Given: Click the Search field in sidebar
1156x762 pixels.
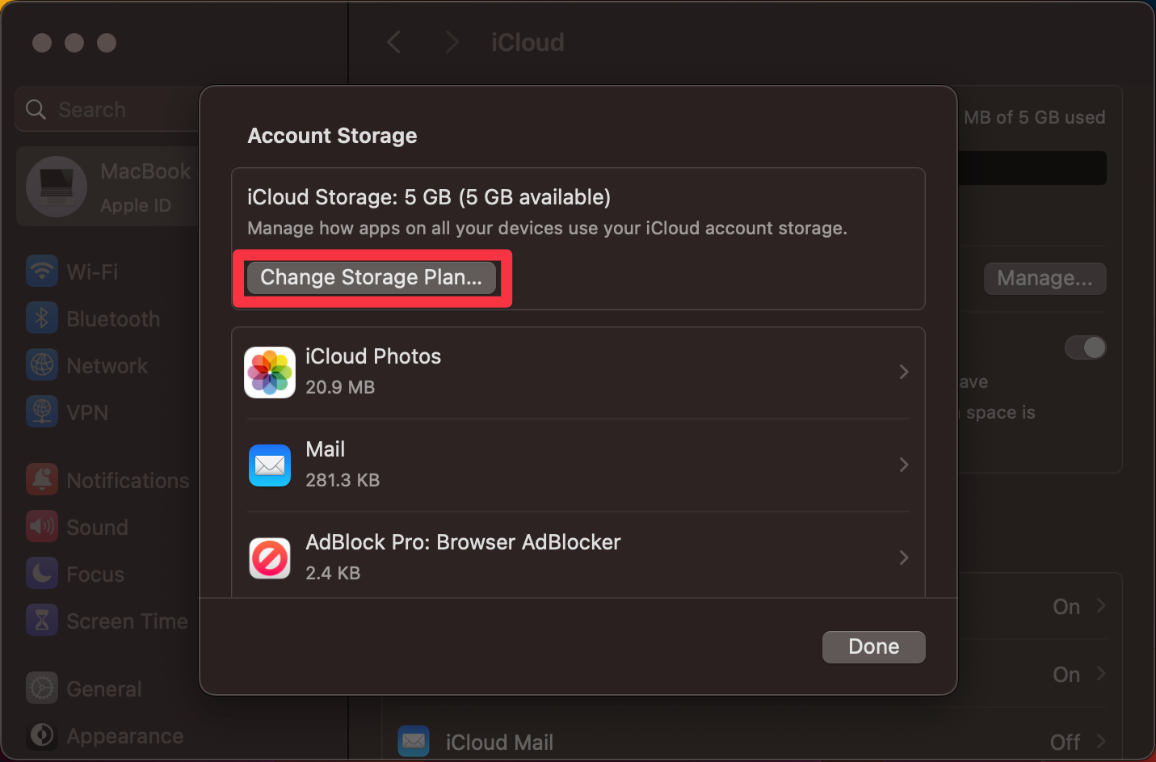Looking at the screenshot, I should pos(105,109).
